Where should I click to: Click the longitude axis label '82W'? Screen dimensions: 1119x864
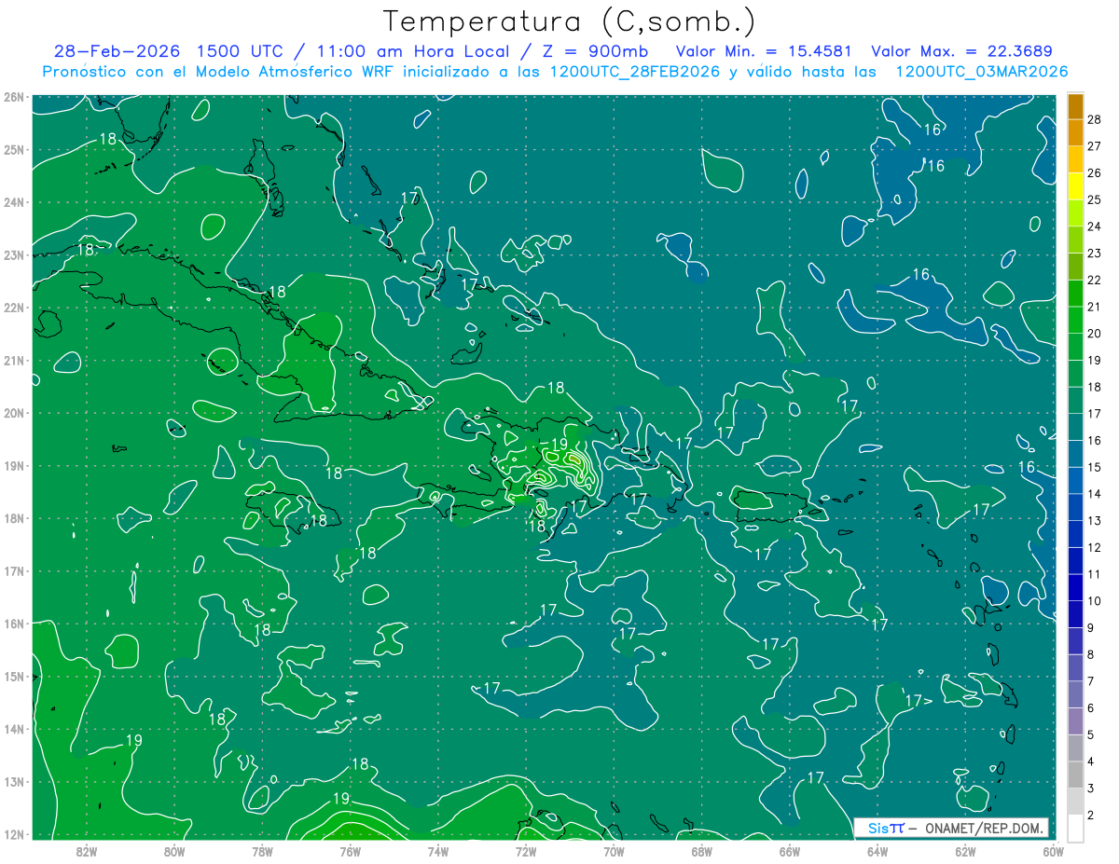[86, 850]
